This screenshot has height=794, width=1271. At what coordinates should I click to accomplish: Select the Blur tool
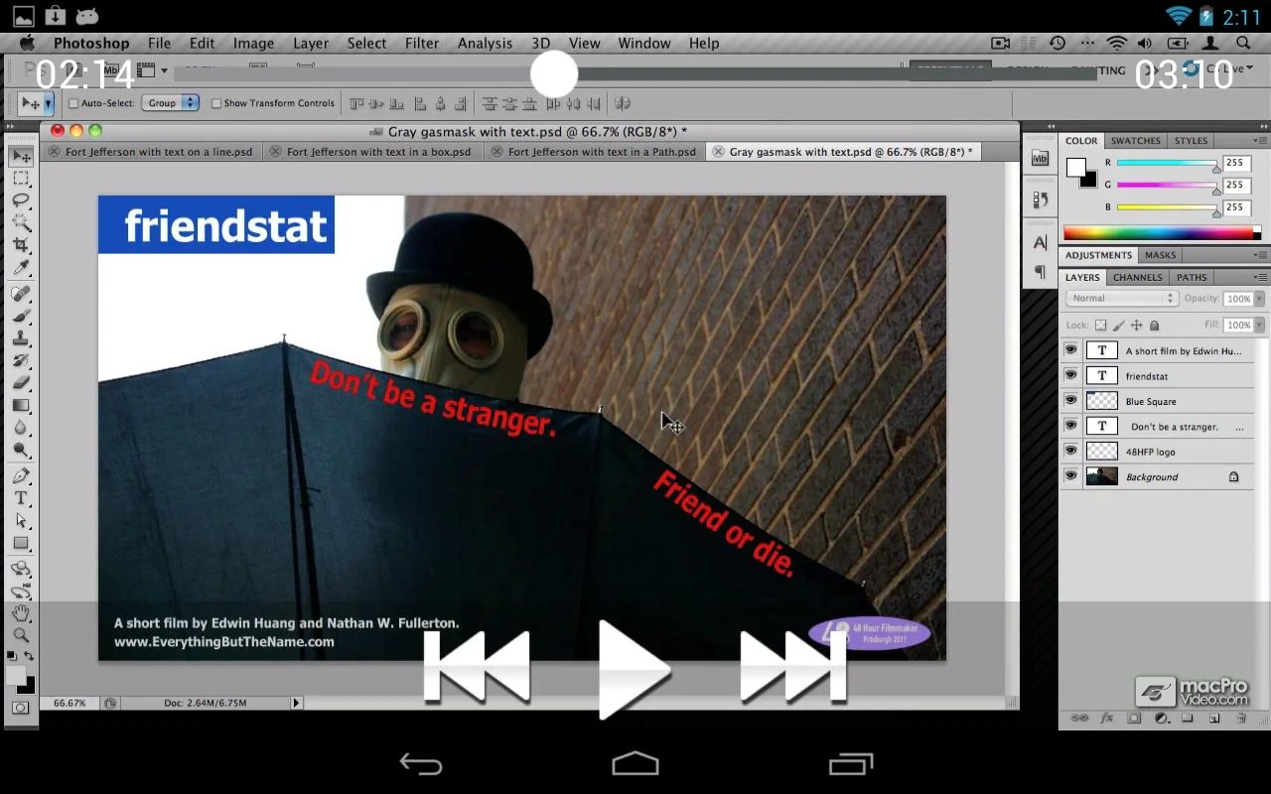(x=21, y=427)
